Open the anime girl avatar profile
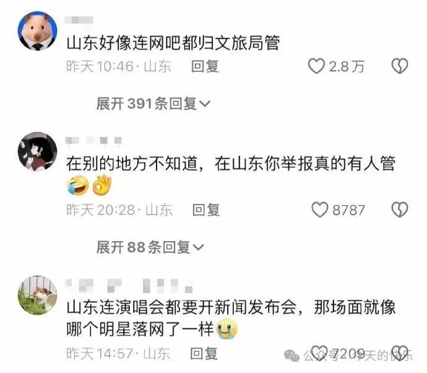The image size is (427, 373). pyautogui.click(x=38, y=152)
